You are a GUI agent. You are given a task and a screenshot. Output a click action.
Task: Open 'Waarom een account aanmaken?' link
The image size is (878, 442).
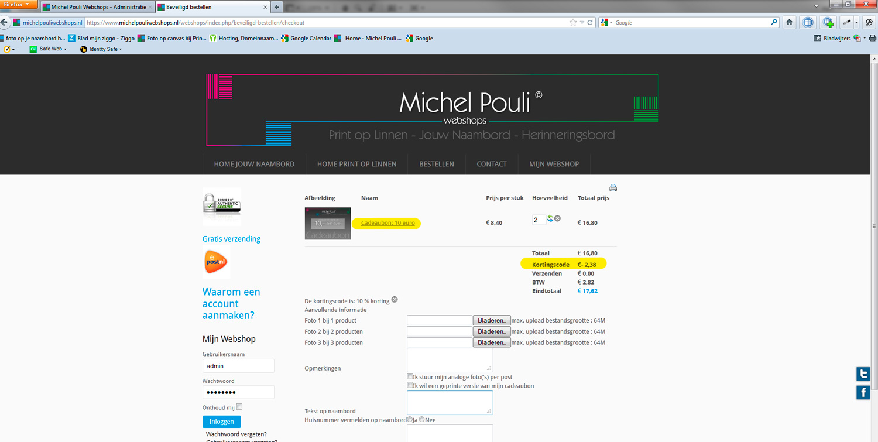231,303
